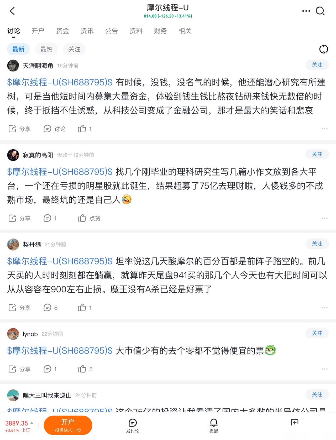Tap the add-to-watchlist icon in bottom bar
336x440 pixels.
(x=295, y=423)
